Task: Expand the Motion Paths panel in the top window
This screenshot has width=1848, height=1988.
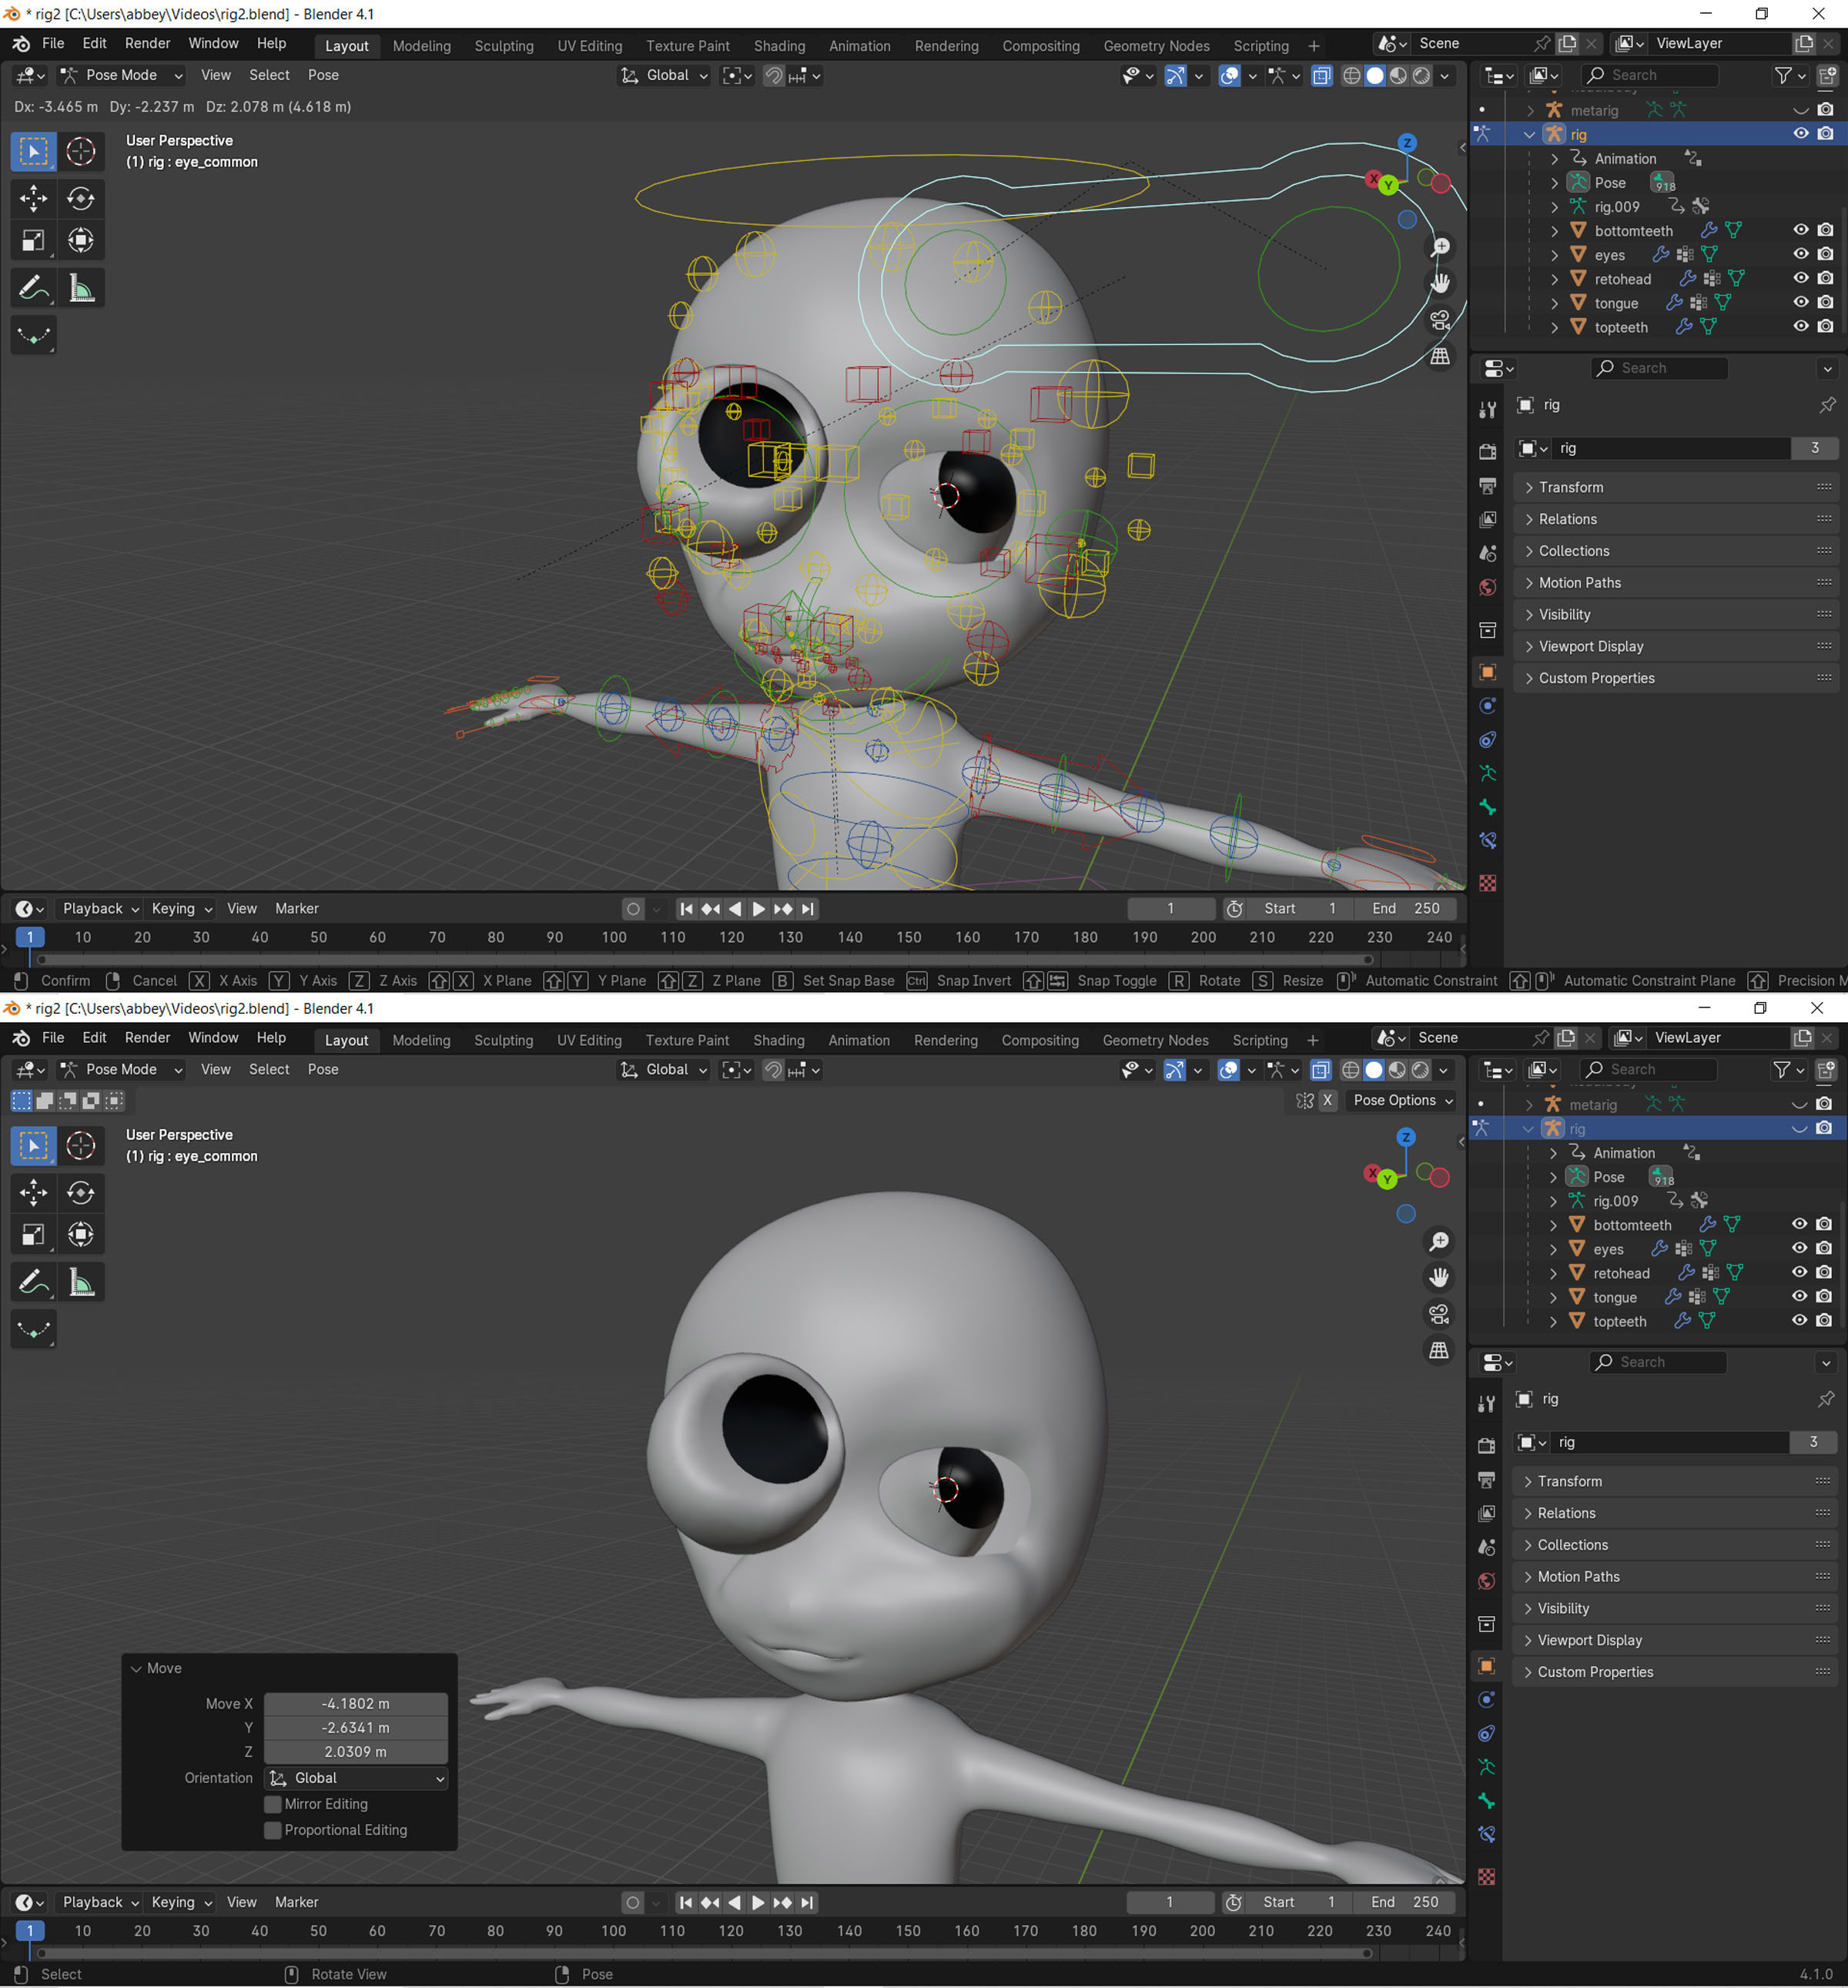Action: (x=1675, y=583)
